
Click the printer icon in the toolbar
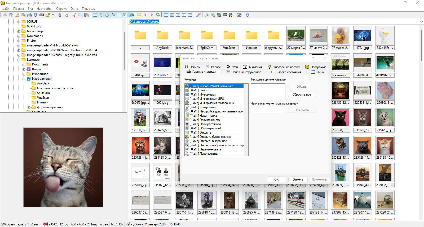(29, 15)
